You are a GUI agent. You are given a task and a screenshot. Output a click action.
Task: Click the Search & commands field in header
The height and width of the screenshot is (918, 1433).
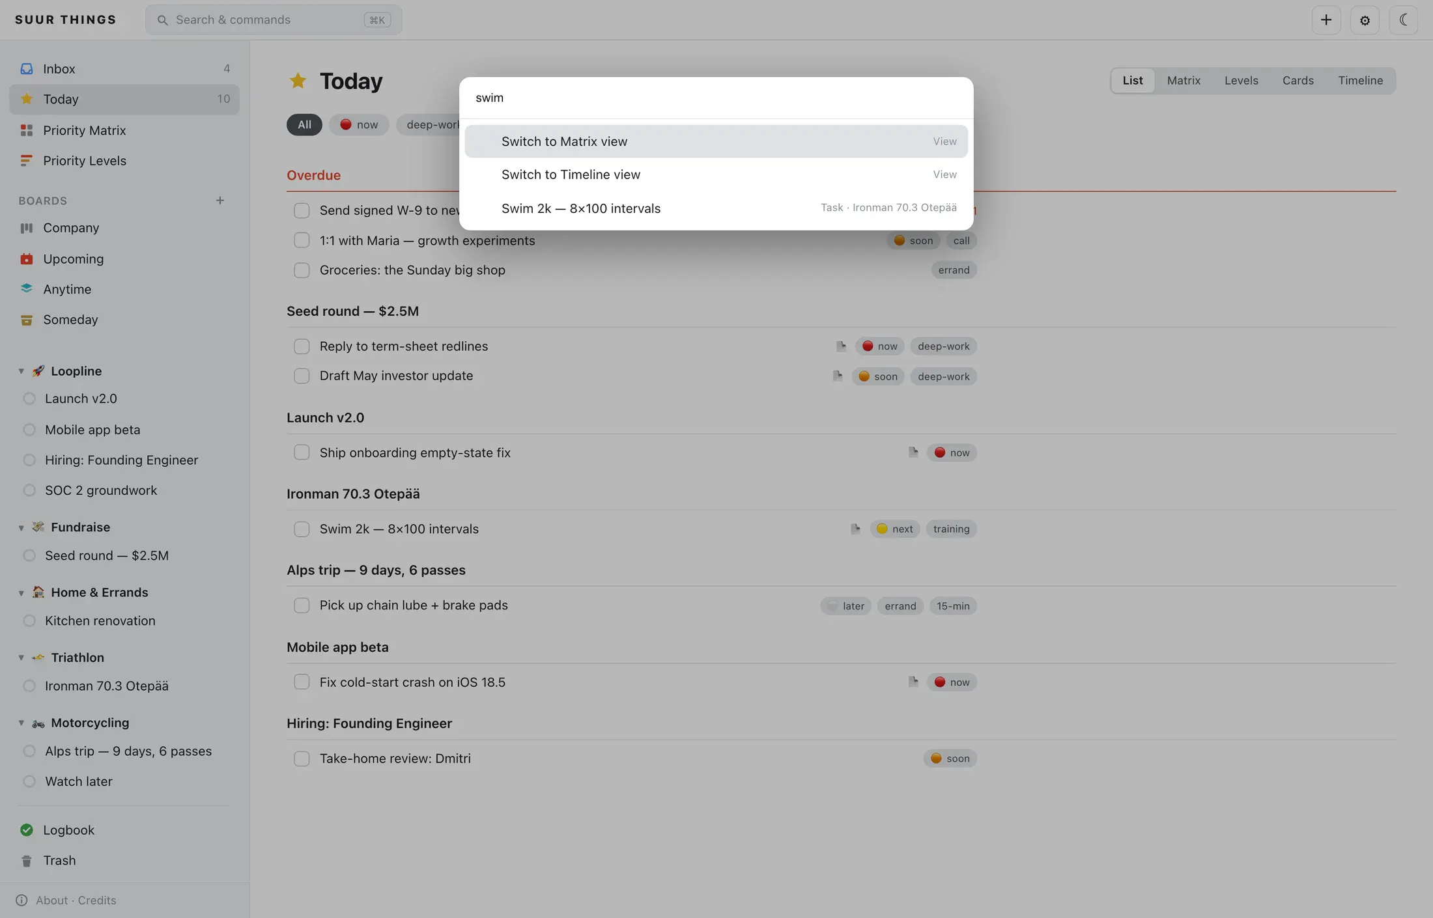coord(274,20)
